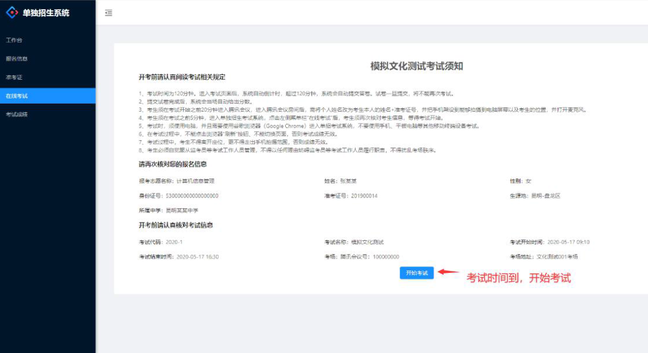Click the 请再次核对您的报名信息 section heading
This screenshot has width=648, height=353.
coord(172,164)
